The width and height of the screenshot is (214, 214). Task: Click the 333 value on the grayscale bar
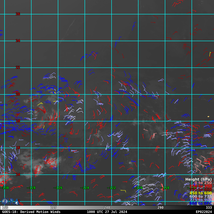[209, 208]
